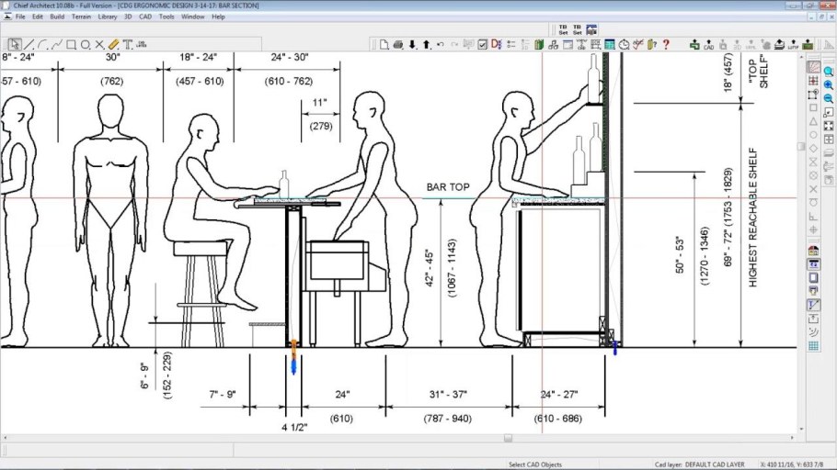Viewport: 837px width, 470px height.
Task: Activate the Select Objects arrow tool
Action: click(14, 44)
